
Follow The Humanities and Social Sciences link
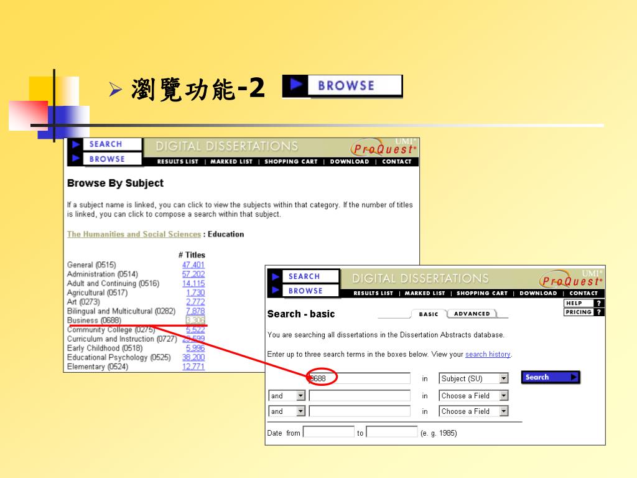tap(134, 234)
